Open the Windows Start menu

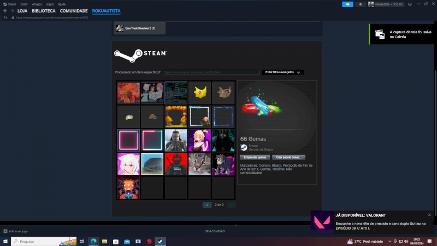pos(5,241)
